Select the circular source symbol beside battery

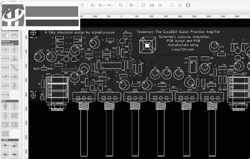(14, 107)
